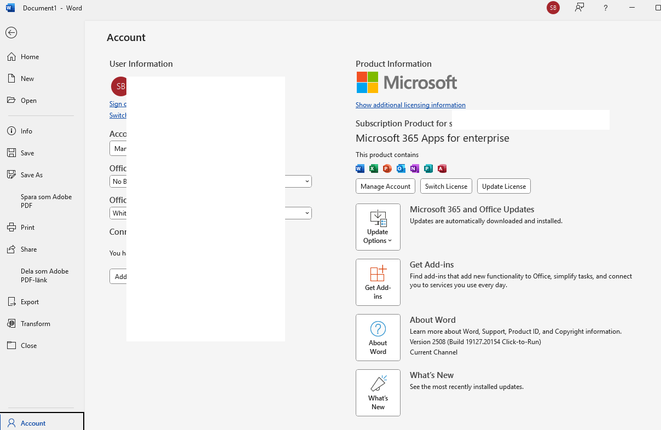
Task: Click Microsoft 365 Apps for enterprise text
Action: pos(432,138)
